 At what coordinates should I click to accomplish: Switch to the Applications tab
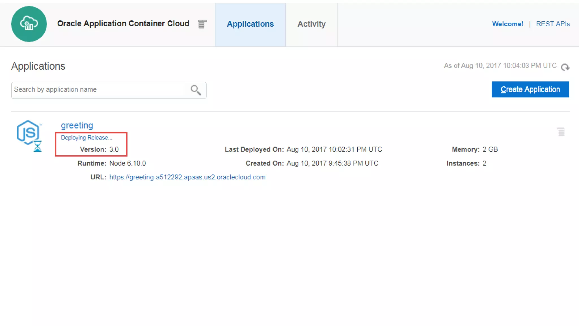pyautogui.click(x=250, y=24)
